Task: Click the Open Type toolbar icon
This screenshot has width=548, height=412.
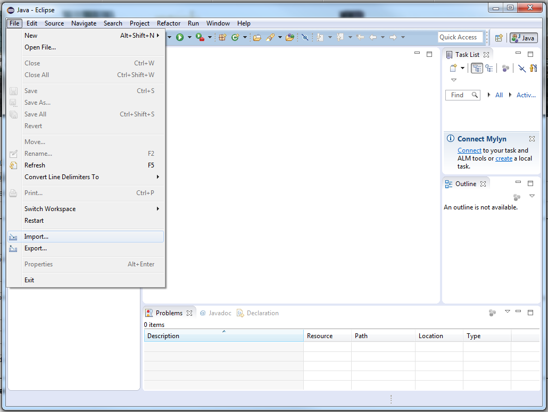Action: [257, 37]
